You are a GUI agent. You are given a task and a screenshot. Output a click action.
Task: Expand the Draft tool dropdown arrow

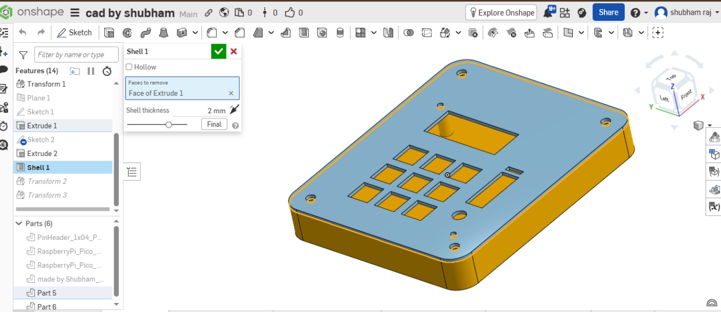(x=271, y=33)
